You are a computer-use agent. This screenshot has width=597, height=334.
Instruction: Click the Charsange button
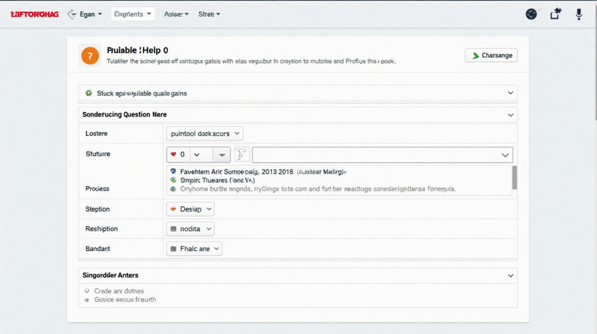tap(491, 55)
